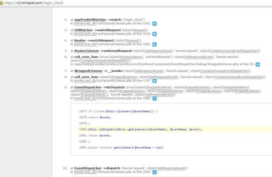The image size is (272, 177).
Task: Click ContainerAwareEventDispatcher in step 7
Action: tap(224, 71)
